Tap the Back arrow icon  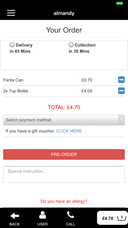tap(14, 216)
